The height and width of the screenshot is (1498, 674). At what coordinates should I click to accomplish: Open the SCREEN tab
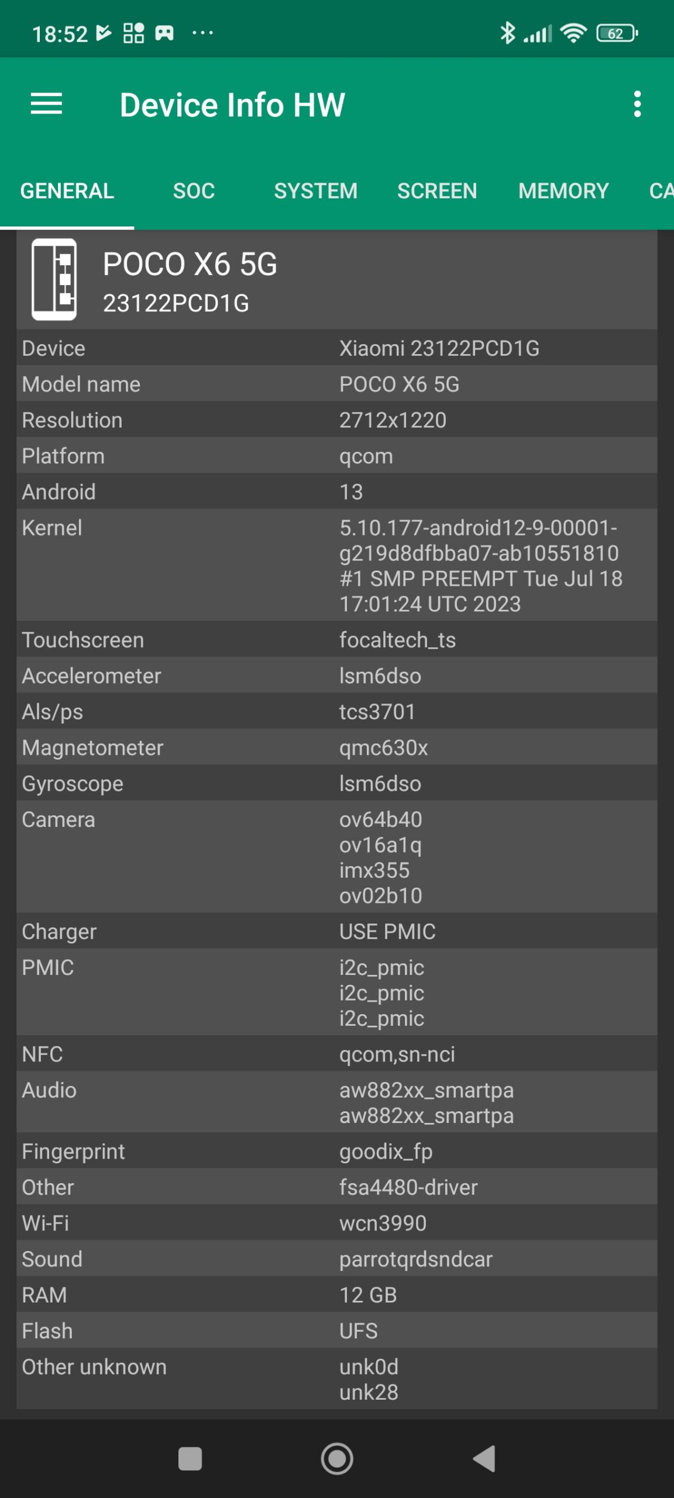pyautogui.click(x=437, y=191)
